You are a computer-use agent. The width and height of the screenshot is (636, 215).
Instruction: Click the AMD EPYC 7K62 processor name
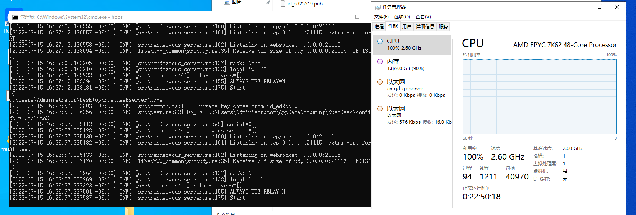(x=565, y=45)
